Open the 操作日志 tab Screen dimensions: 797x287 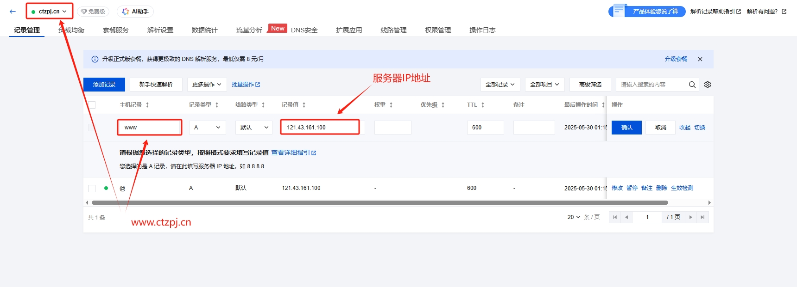pos(482,30)
